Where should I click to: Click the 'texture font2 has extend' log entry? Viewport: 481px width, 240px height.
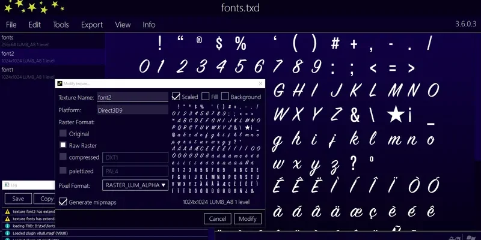[x=34, y=212]
